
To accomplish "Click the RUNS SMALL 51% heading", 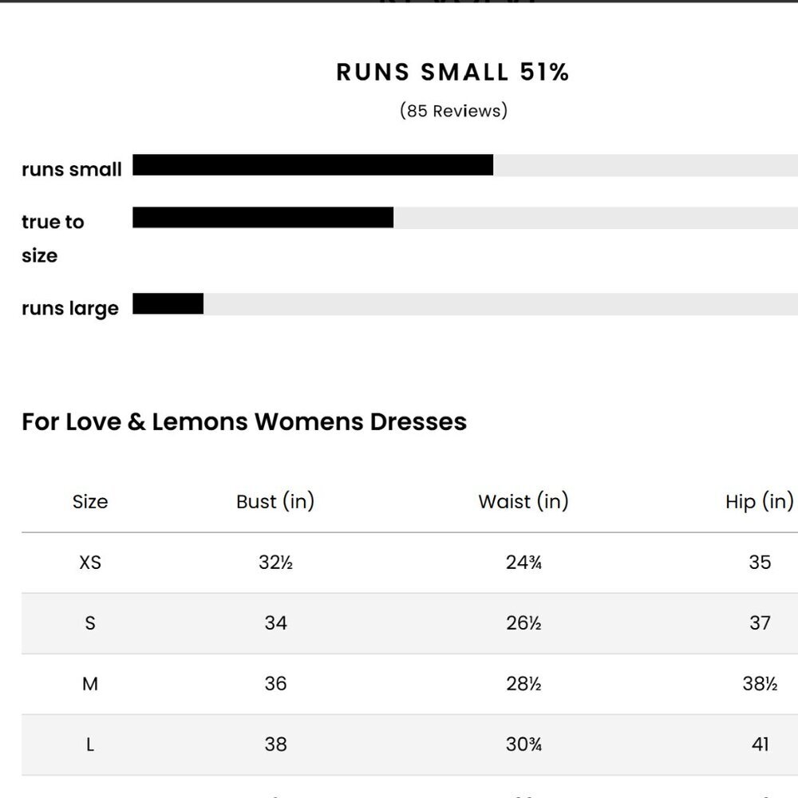I will [452, 72].
